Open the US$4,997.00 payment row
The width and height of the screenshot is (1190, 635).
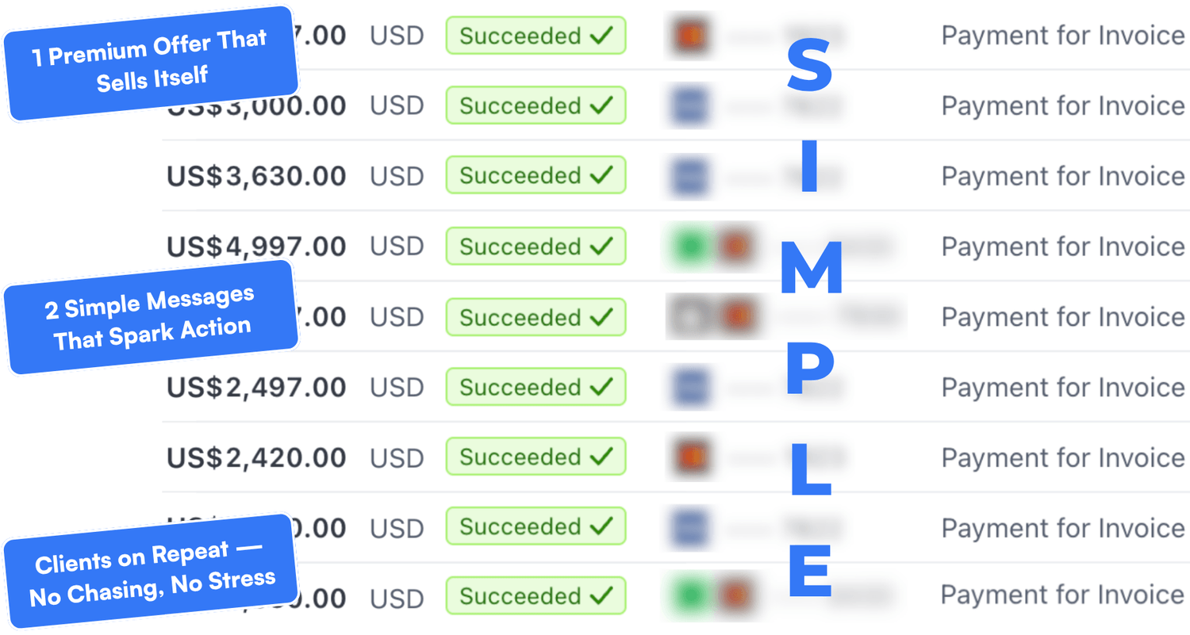pyautogui.click(x=676, y=246)
